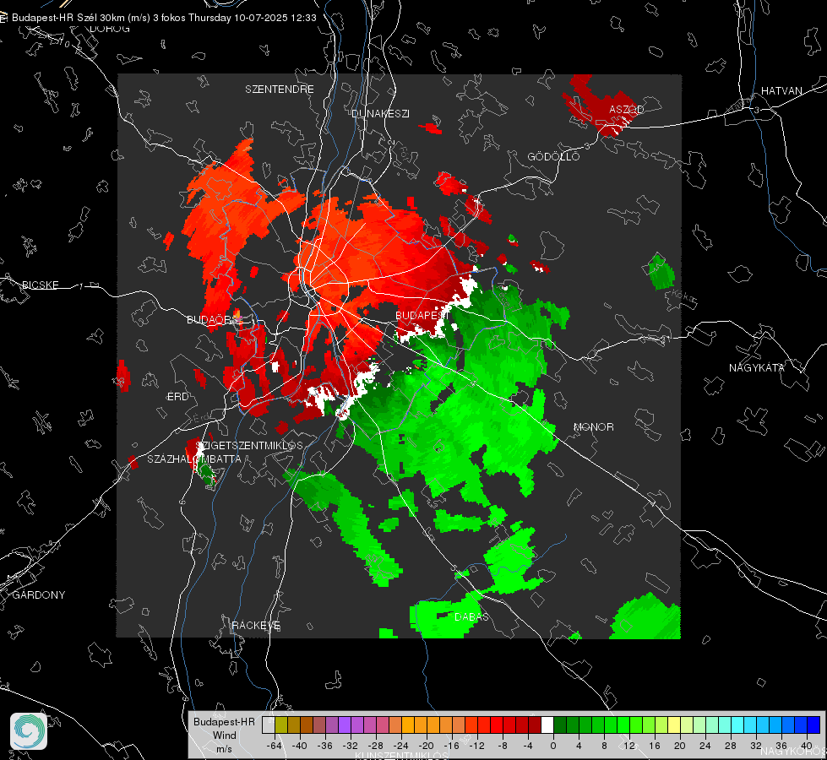The image size is (827, 760).
Task: Select the light gray first legend swatch
Action: pyautogui.click(x=269, y=725)
